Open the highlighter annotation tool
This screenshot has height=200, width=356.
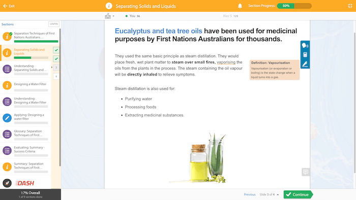(305, 64)
